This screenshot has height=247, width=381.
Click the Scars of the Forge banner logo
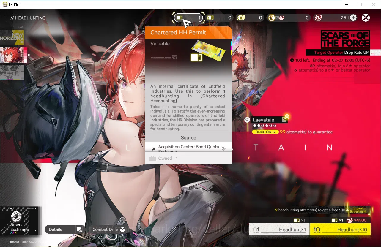coord(345,39)
